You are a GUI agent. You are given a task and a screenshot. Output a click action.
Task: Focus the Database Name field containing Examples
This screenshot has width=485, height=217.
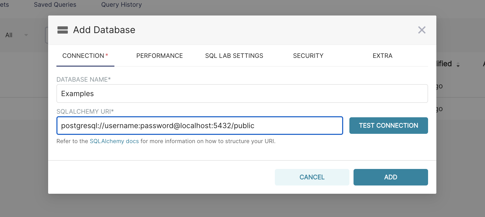[x=242, y=94]
